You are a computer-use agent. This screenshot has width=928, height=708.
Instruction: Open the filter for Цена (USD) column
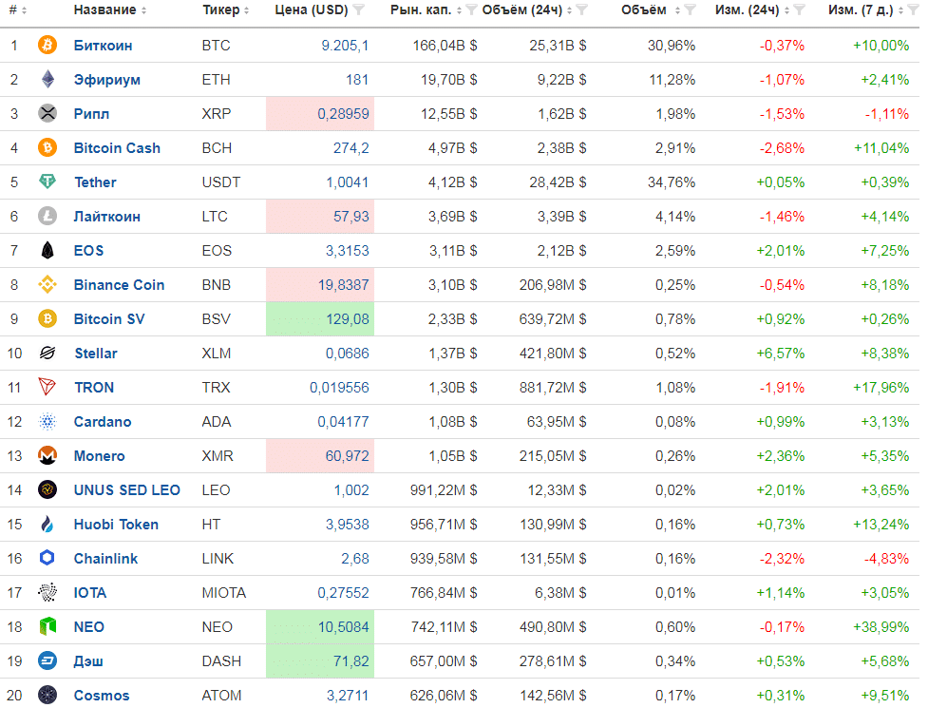358,10
